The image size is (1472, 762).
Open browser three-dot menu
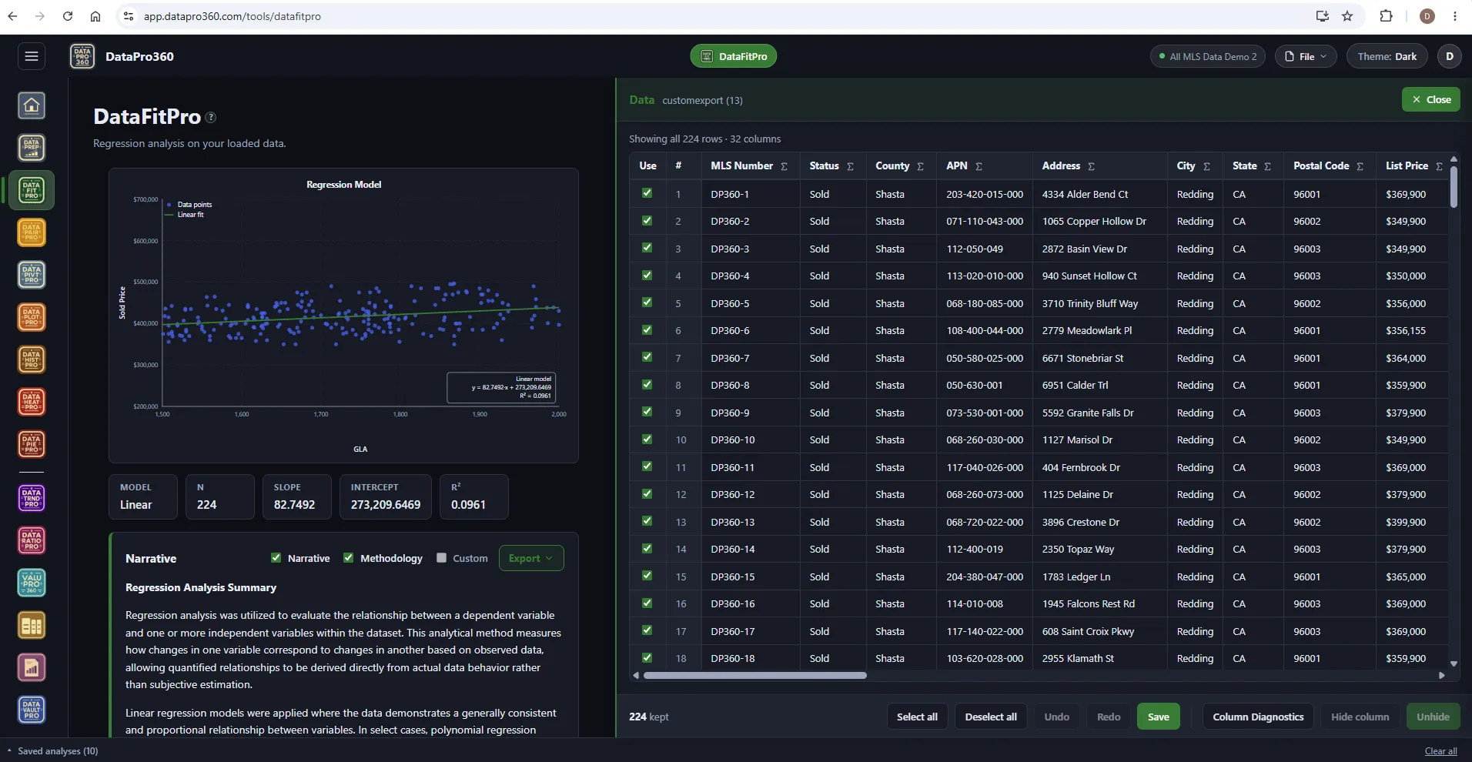click(x=1454, y=16)
